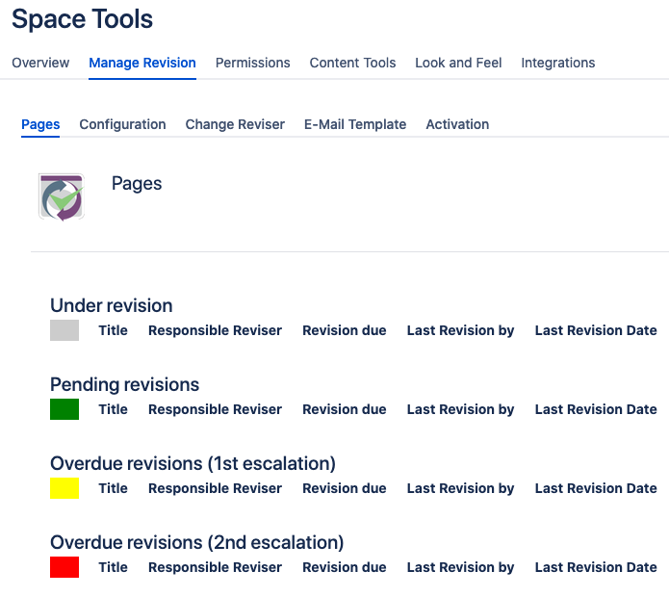Click the Manage Revision plugin icon
Viewport: 669px width, 597px height.
coord(62,196)
